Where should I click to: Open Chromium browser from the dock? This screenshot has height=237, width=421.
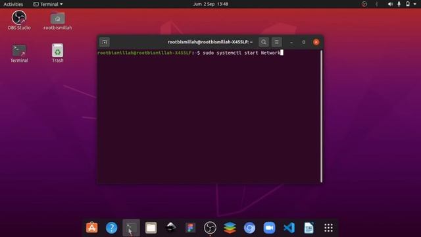pos(249,228)
